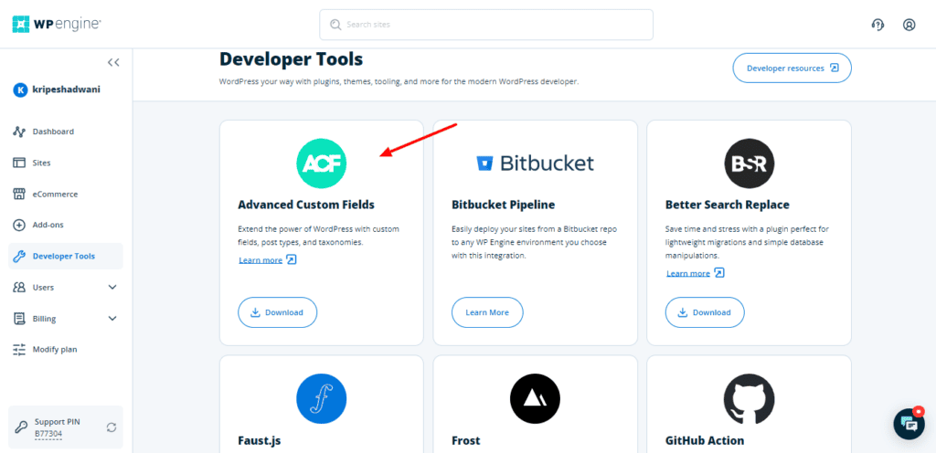Click the WP Engine logo
The width and height of the screenshot is (936, 453).
coord(57,25)
